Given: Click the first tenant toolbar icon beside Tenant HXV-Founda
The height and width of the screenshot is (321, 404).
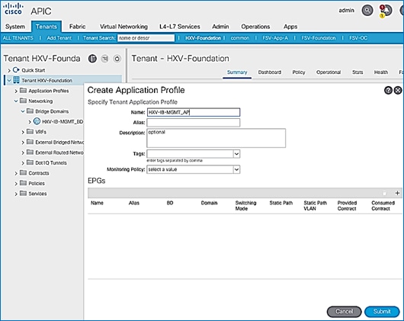Looking at the screenshot, I should click(x=92, y=59).
